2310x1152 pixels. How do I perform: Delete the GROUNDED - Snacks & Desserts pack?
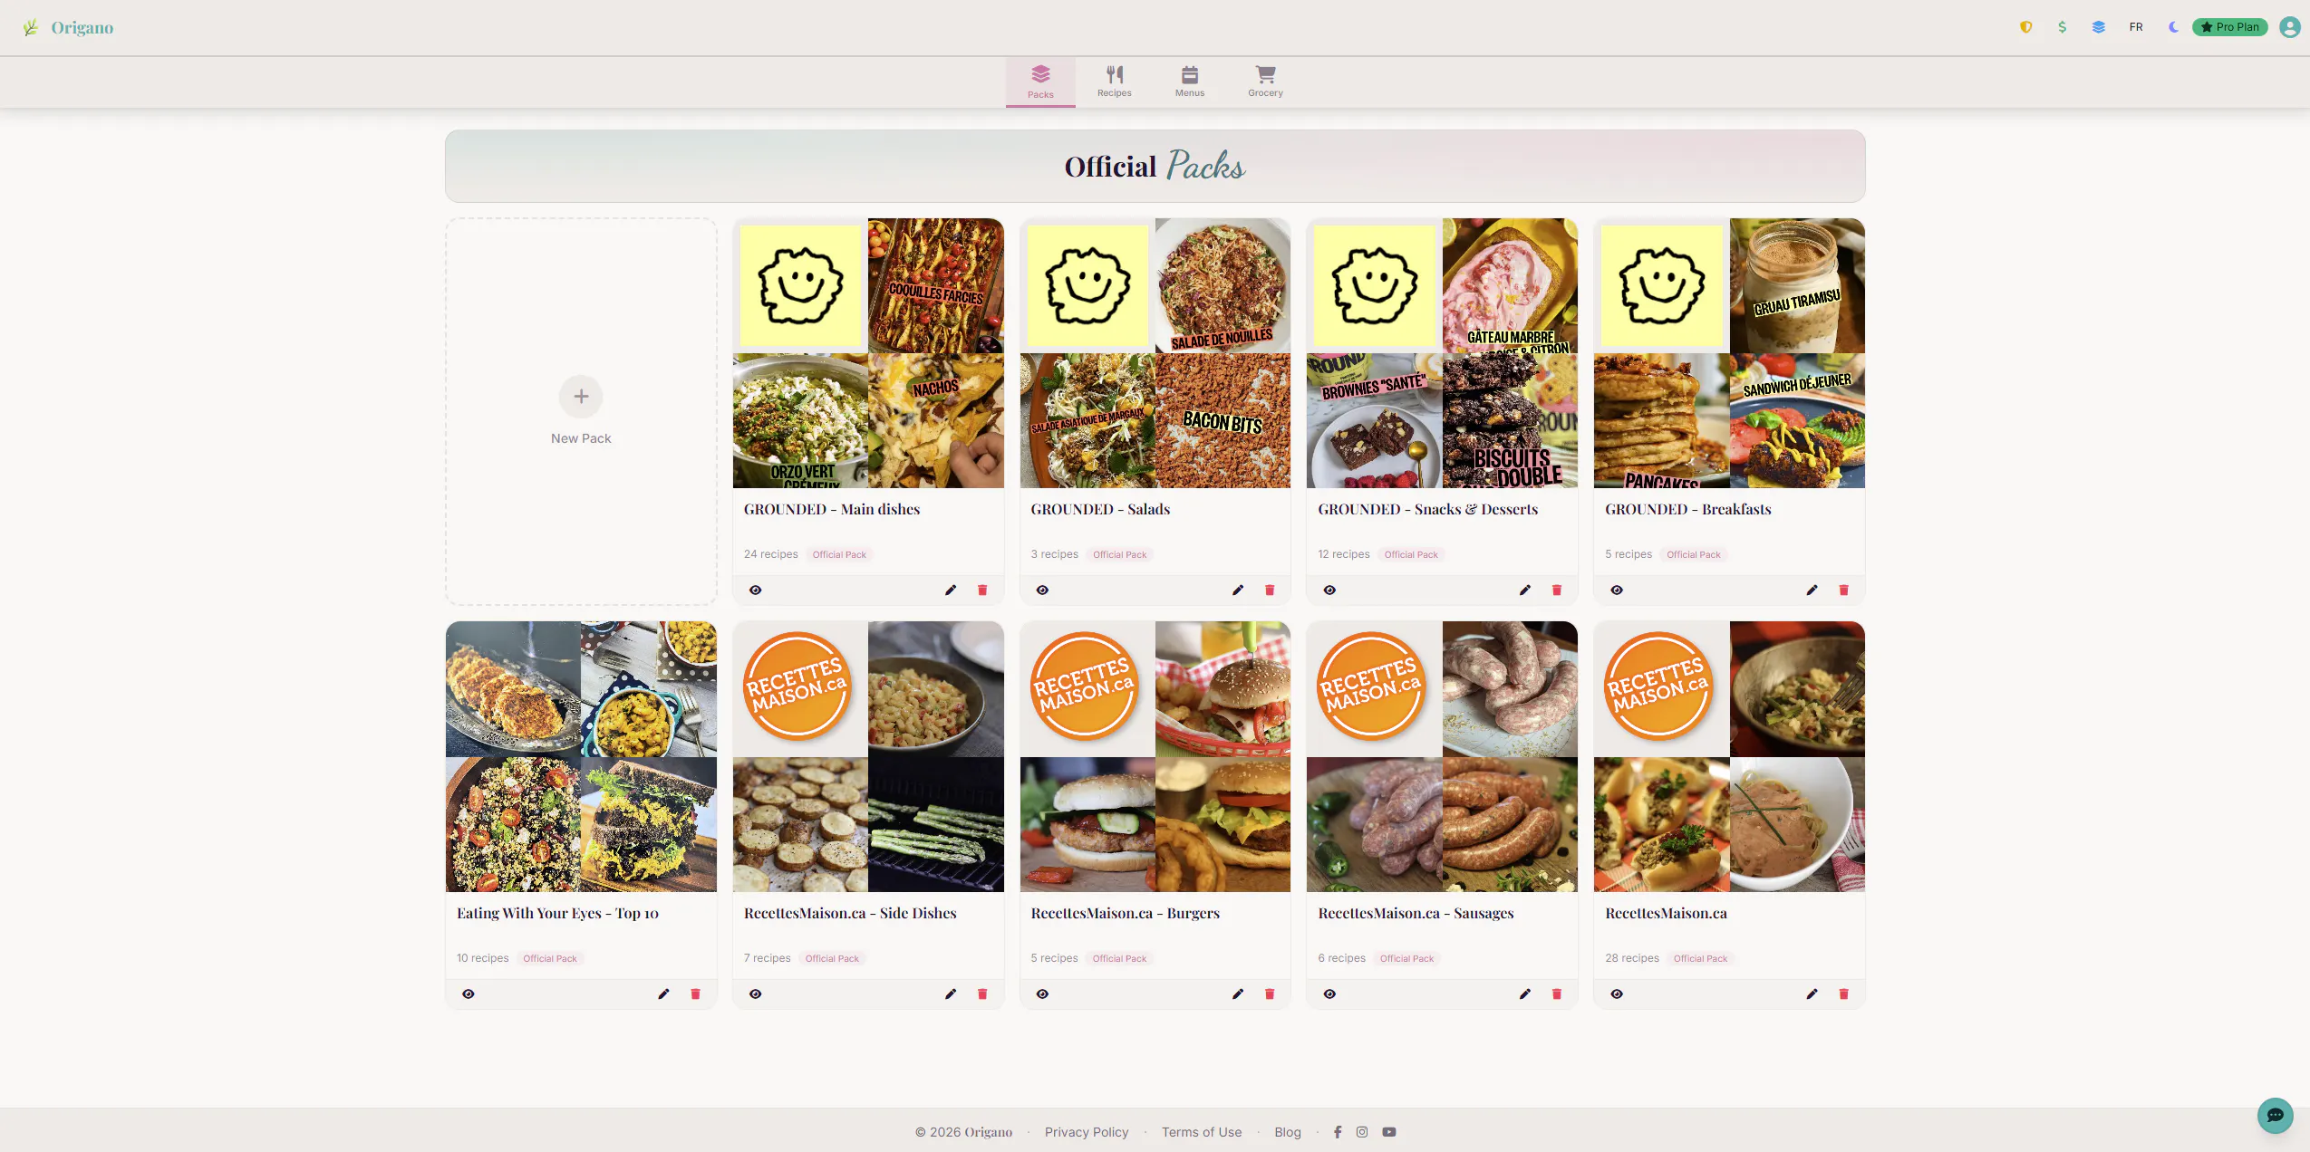pos(1557,590)
